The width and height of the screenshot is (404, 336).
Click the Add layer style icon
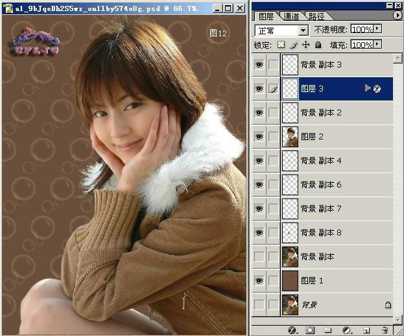pyautogui.click(x=292, y=330)
